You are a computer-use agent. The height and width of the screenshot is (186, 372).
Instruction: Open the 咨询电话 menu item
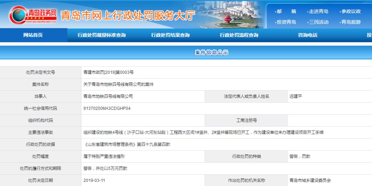(x=308, y=35)
